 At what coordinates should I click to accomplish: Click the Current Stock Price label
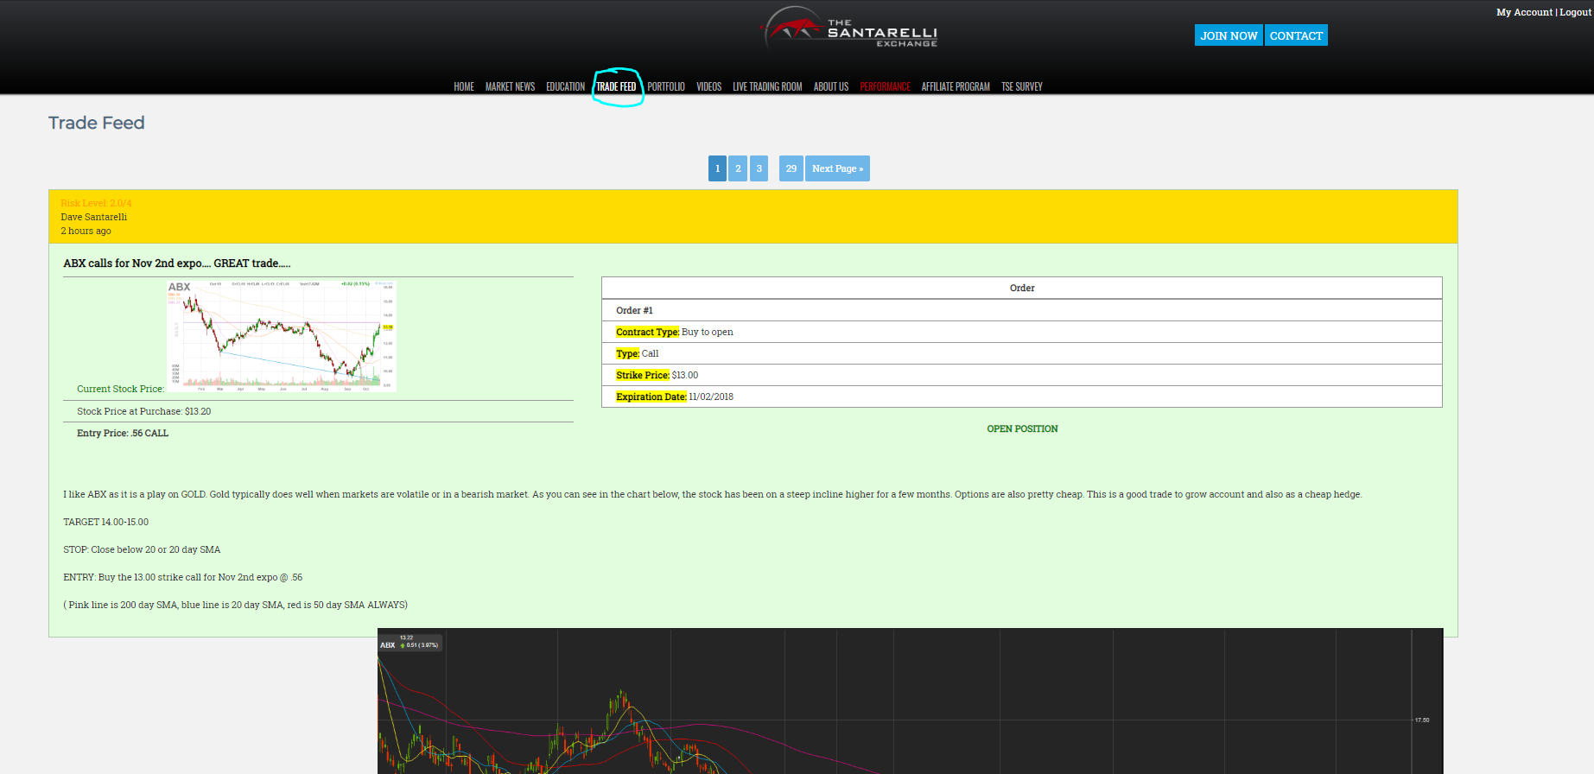pos(120,389)
